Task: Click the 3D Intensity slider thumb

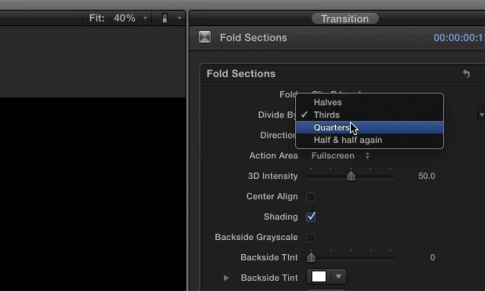Action: pos(351,176)
